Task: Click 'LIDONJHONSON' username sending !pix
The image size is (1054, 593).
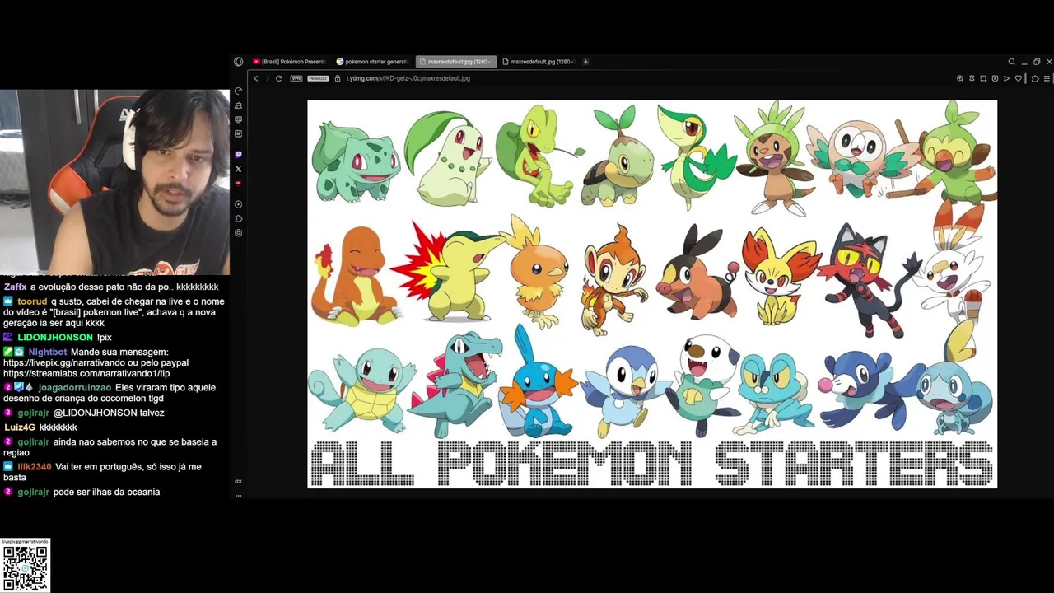Action: click(55, 338)
